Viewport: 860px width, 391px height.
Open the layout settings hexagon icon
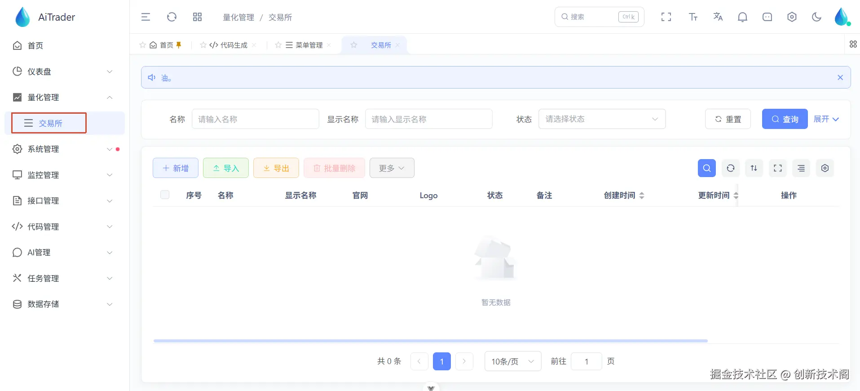pos(792,17)
